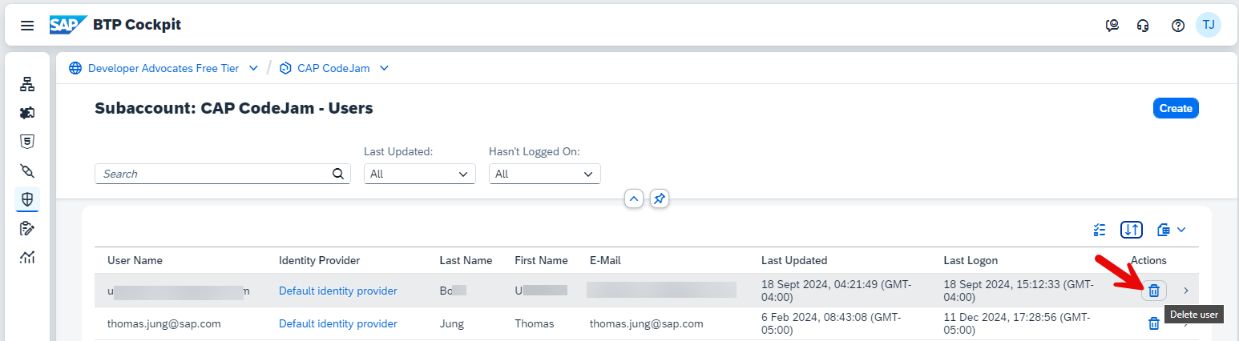Click the Security shield icon in sidebar
This screenshot has width=1239, height=341.
click(27, 200)
